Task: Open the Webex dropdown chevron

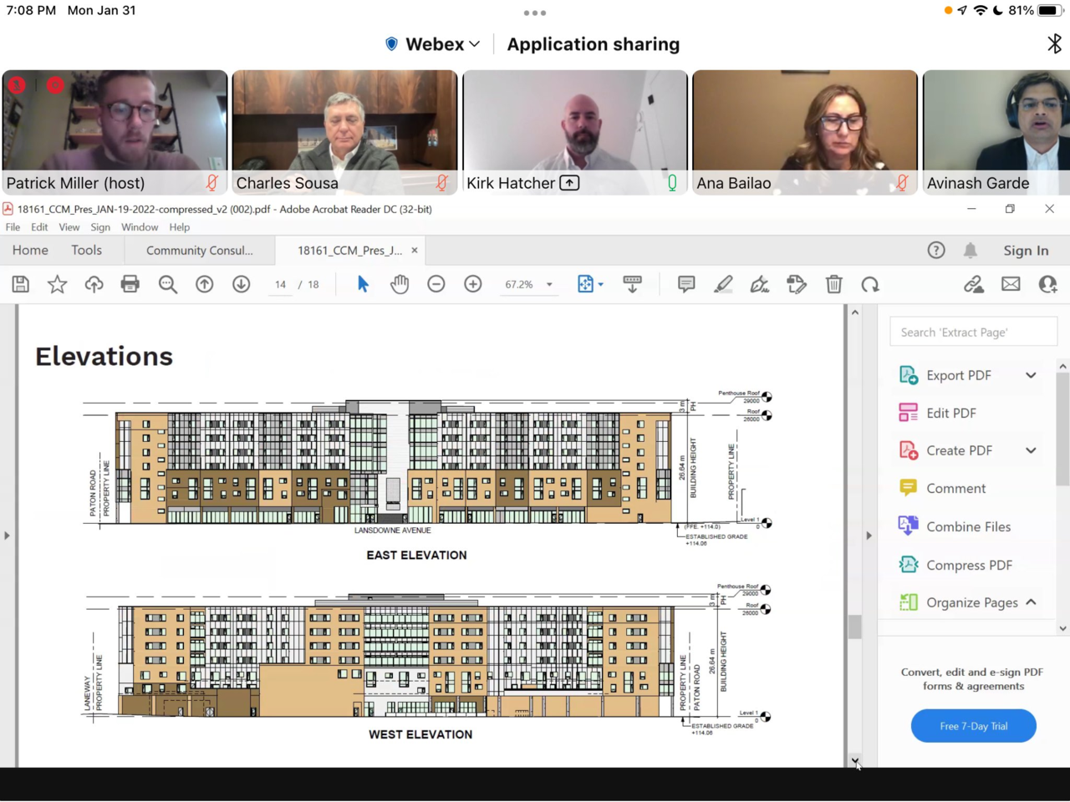Action: [475, 44]
